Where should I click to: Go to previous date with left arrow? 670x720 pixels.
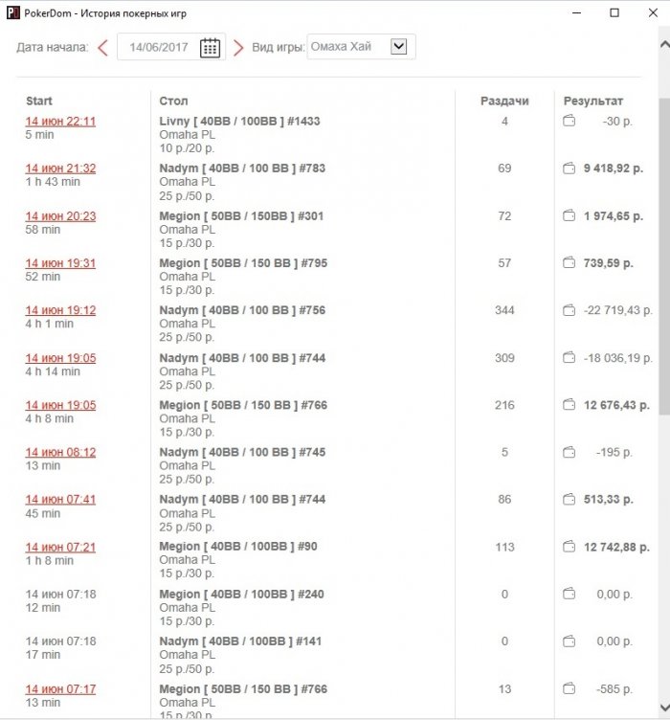click(102, 47)
